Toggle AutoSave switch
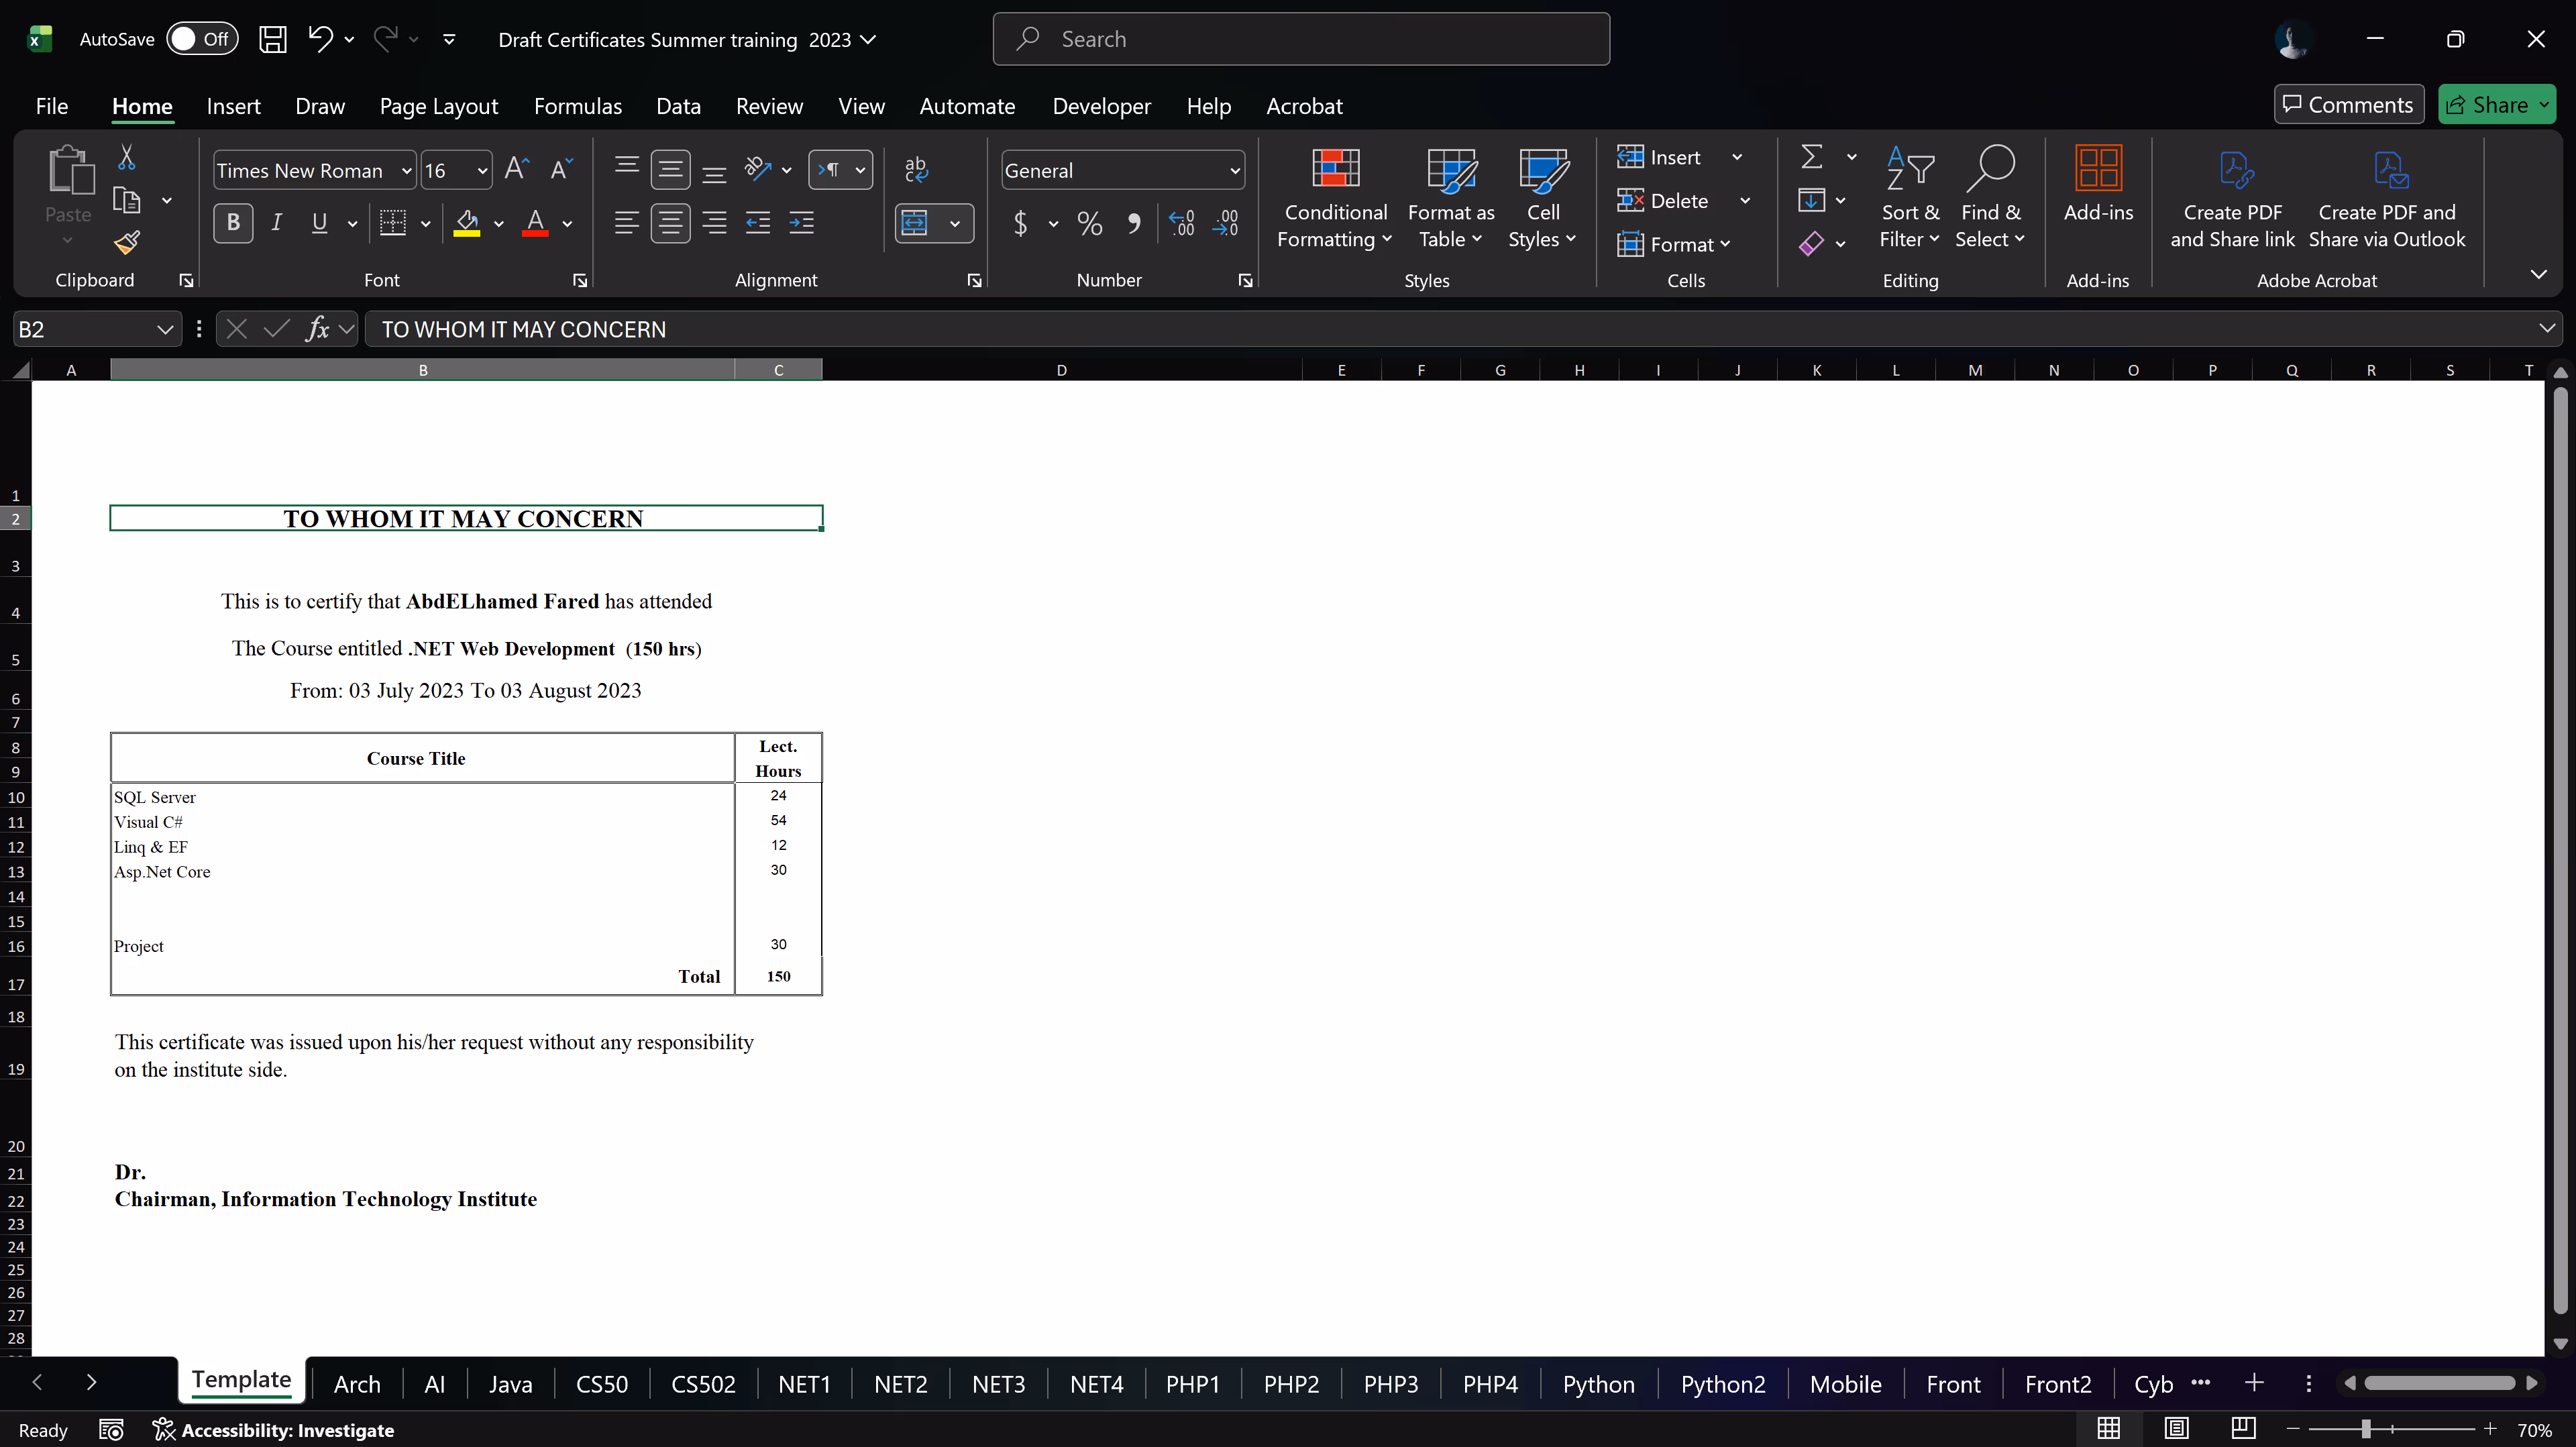The image size is (2576, 1447). point(202,39)
